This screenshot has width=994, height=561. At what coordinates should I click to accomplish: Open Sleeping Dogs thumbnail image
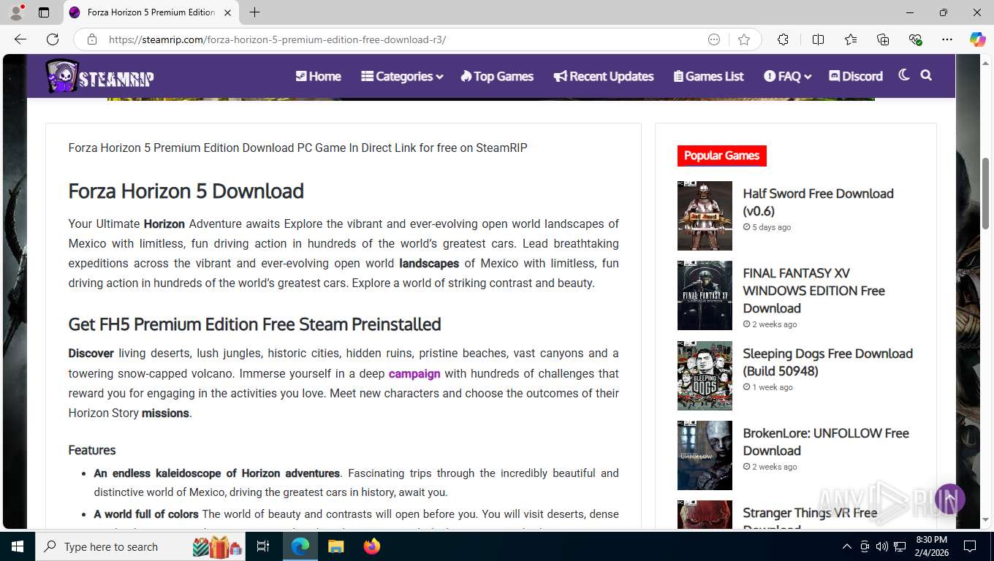tap(705, 375)
